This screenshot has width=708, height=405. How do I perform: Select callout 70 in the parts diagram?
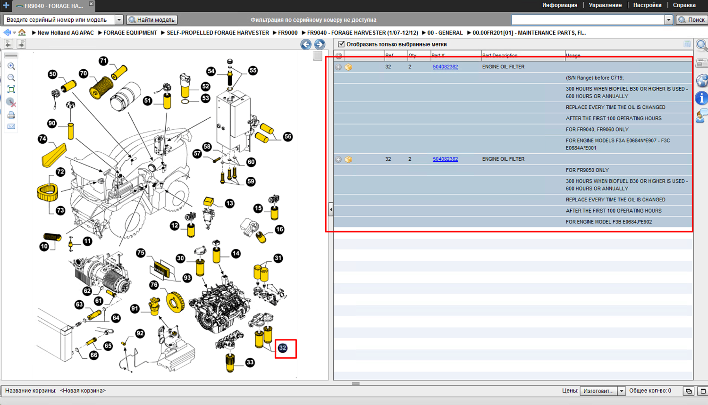pyautogui.click(x=84, y=74)
